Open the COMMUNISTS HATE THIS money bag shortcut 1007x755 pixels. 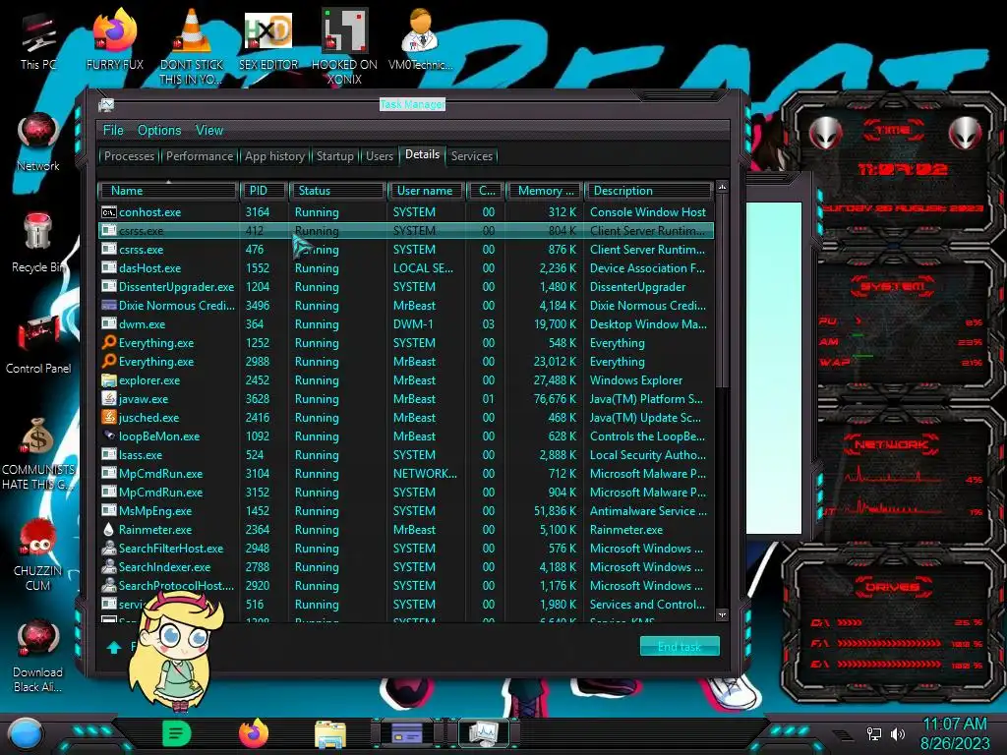[x=38, y=454]
